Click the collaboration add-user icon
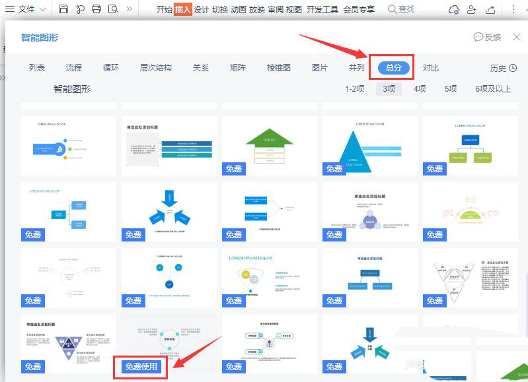This screenshot has height=382, width=528. pyautogui.click(x=472, y=9)
